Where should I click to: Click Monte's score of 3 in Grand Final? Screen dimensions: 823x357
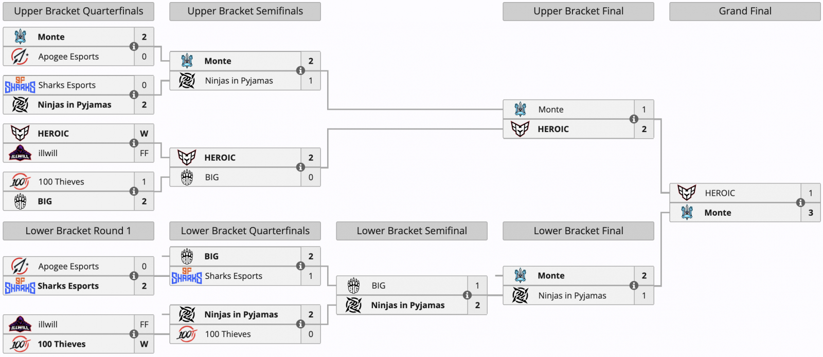[x=811, y=213]
